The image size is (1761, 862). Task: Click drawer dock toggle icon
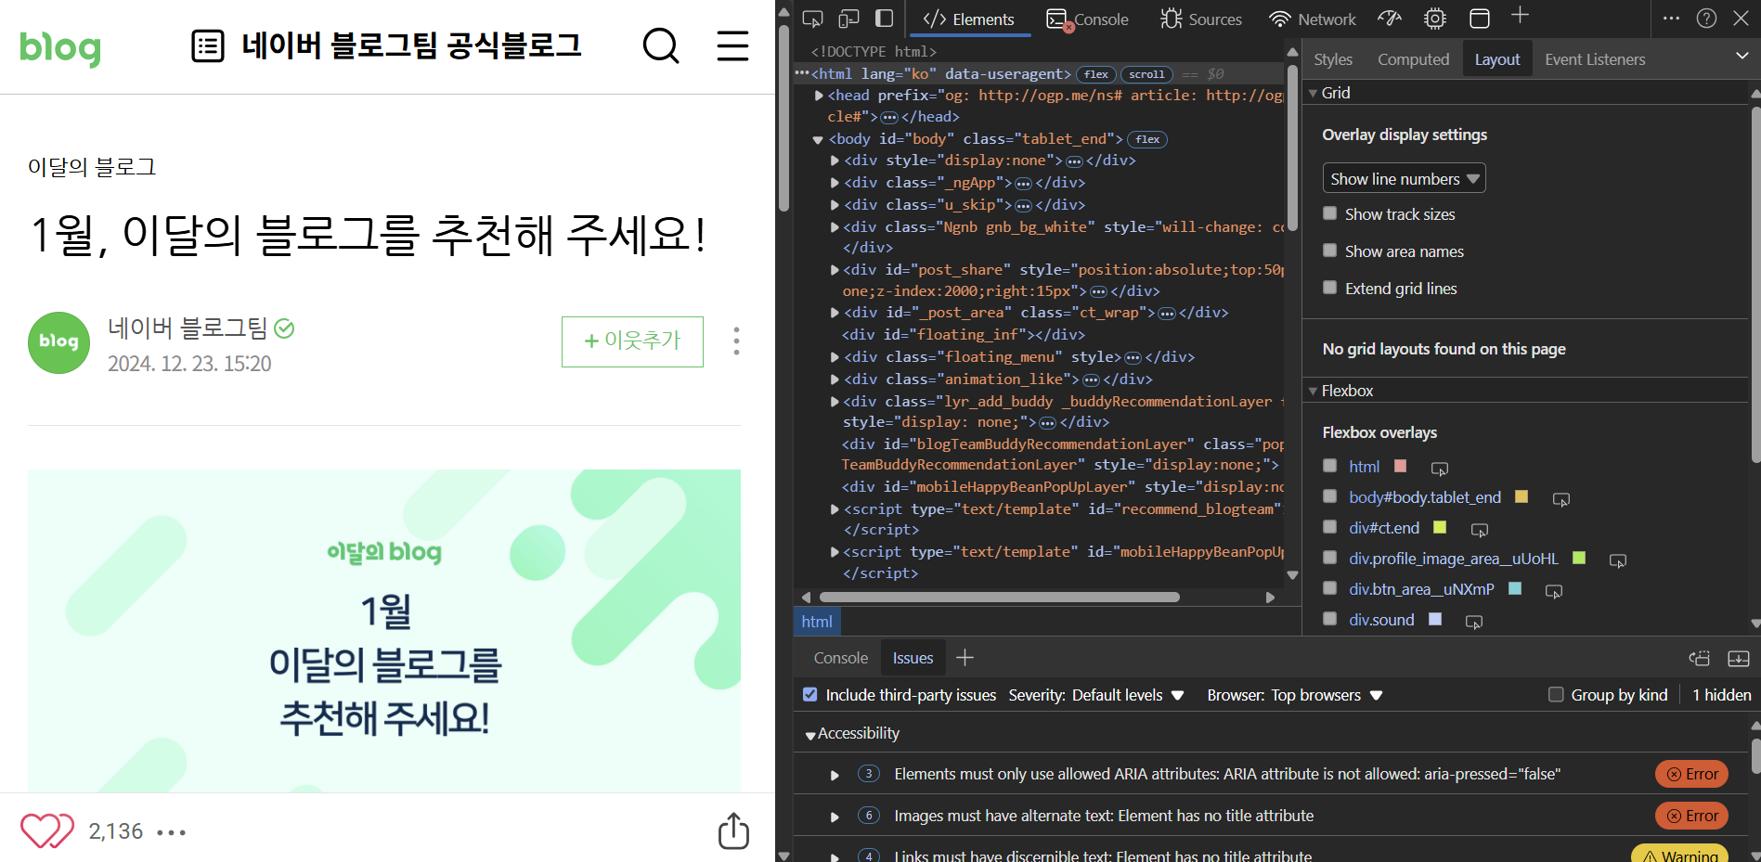[x=1700, y=658]
